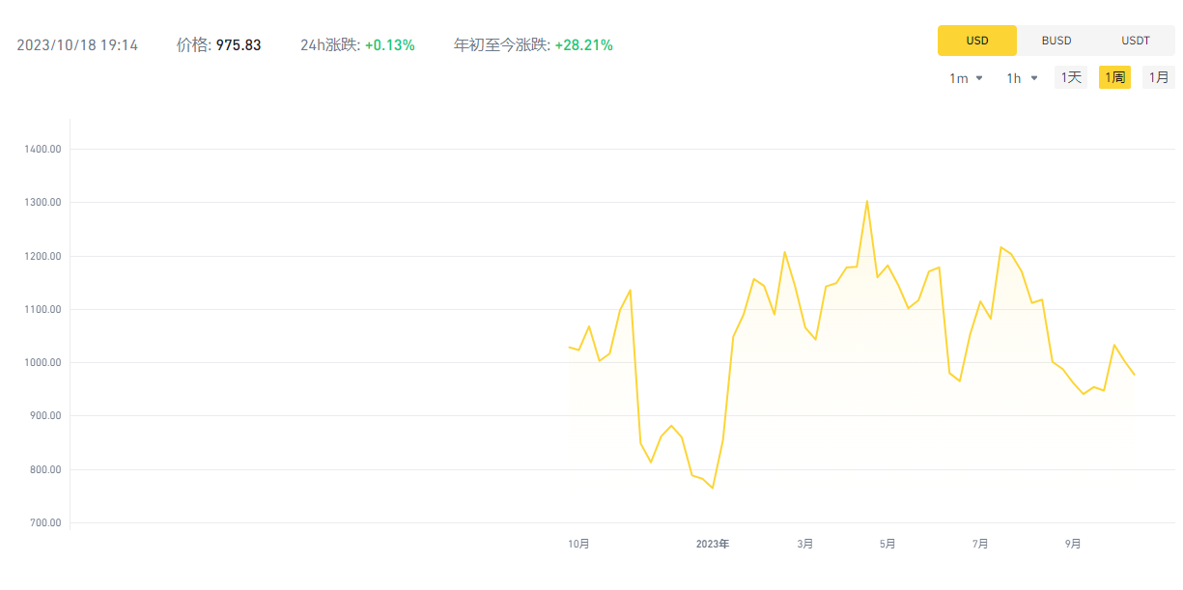1183x590 pixels.
Task: Click the lowest trough on the price line
Action: tap(713, 488)
